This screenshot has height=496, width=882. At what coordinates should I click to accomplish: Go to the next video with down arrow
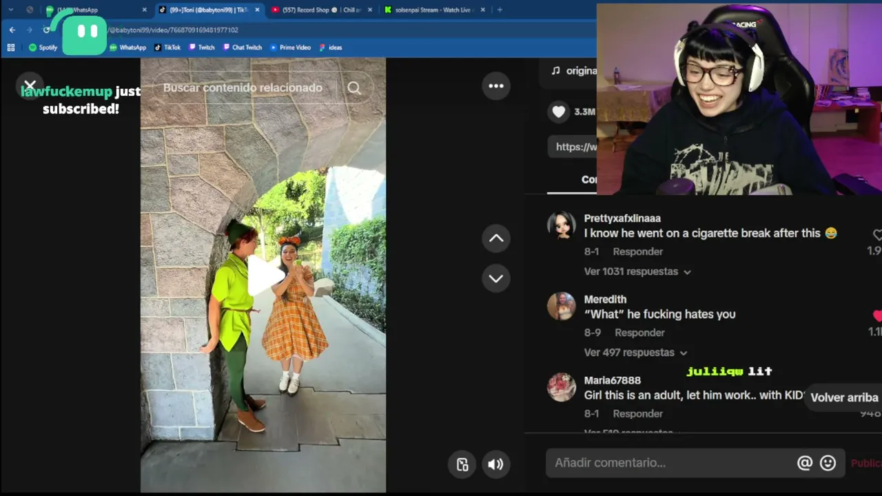click(496, 278)
